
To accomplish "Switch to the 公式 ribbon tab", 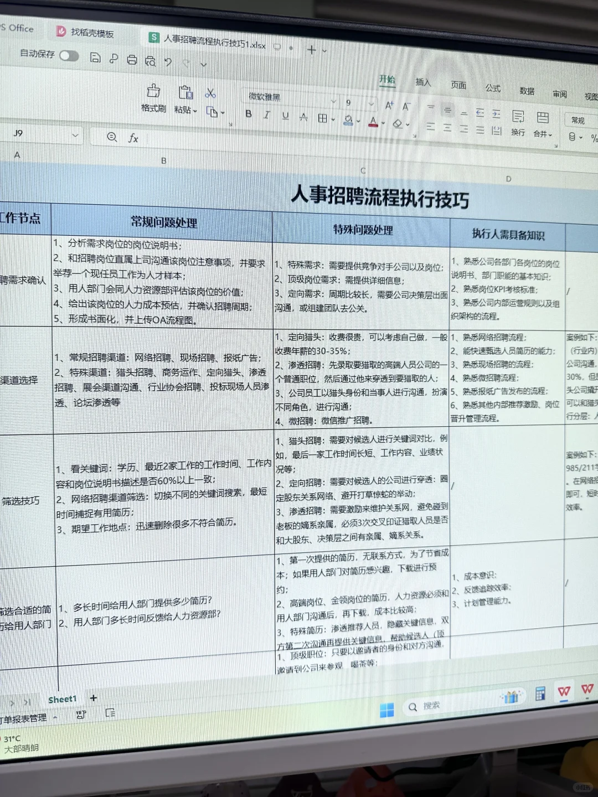I will 493,88.
